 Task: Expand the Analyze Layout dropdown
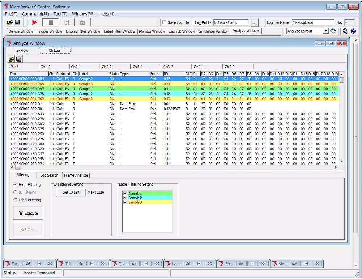pos(325,31)
